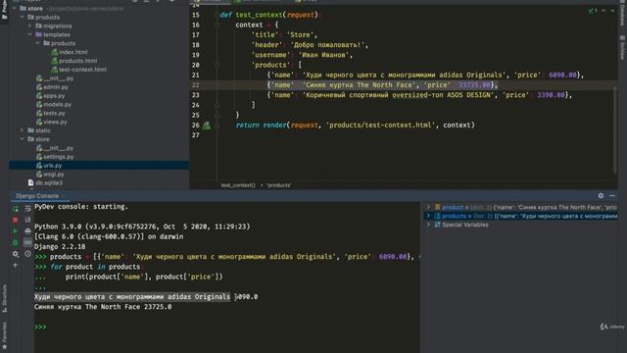Hide the Django Console panel with the minus

612,196
